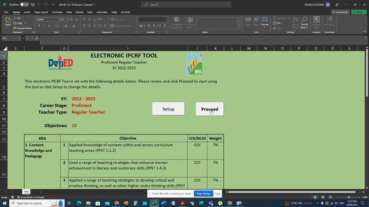369x207 pixels.
Task: Go to the Review tab
Action: (x=80, y=12)
